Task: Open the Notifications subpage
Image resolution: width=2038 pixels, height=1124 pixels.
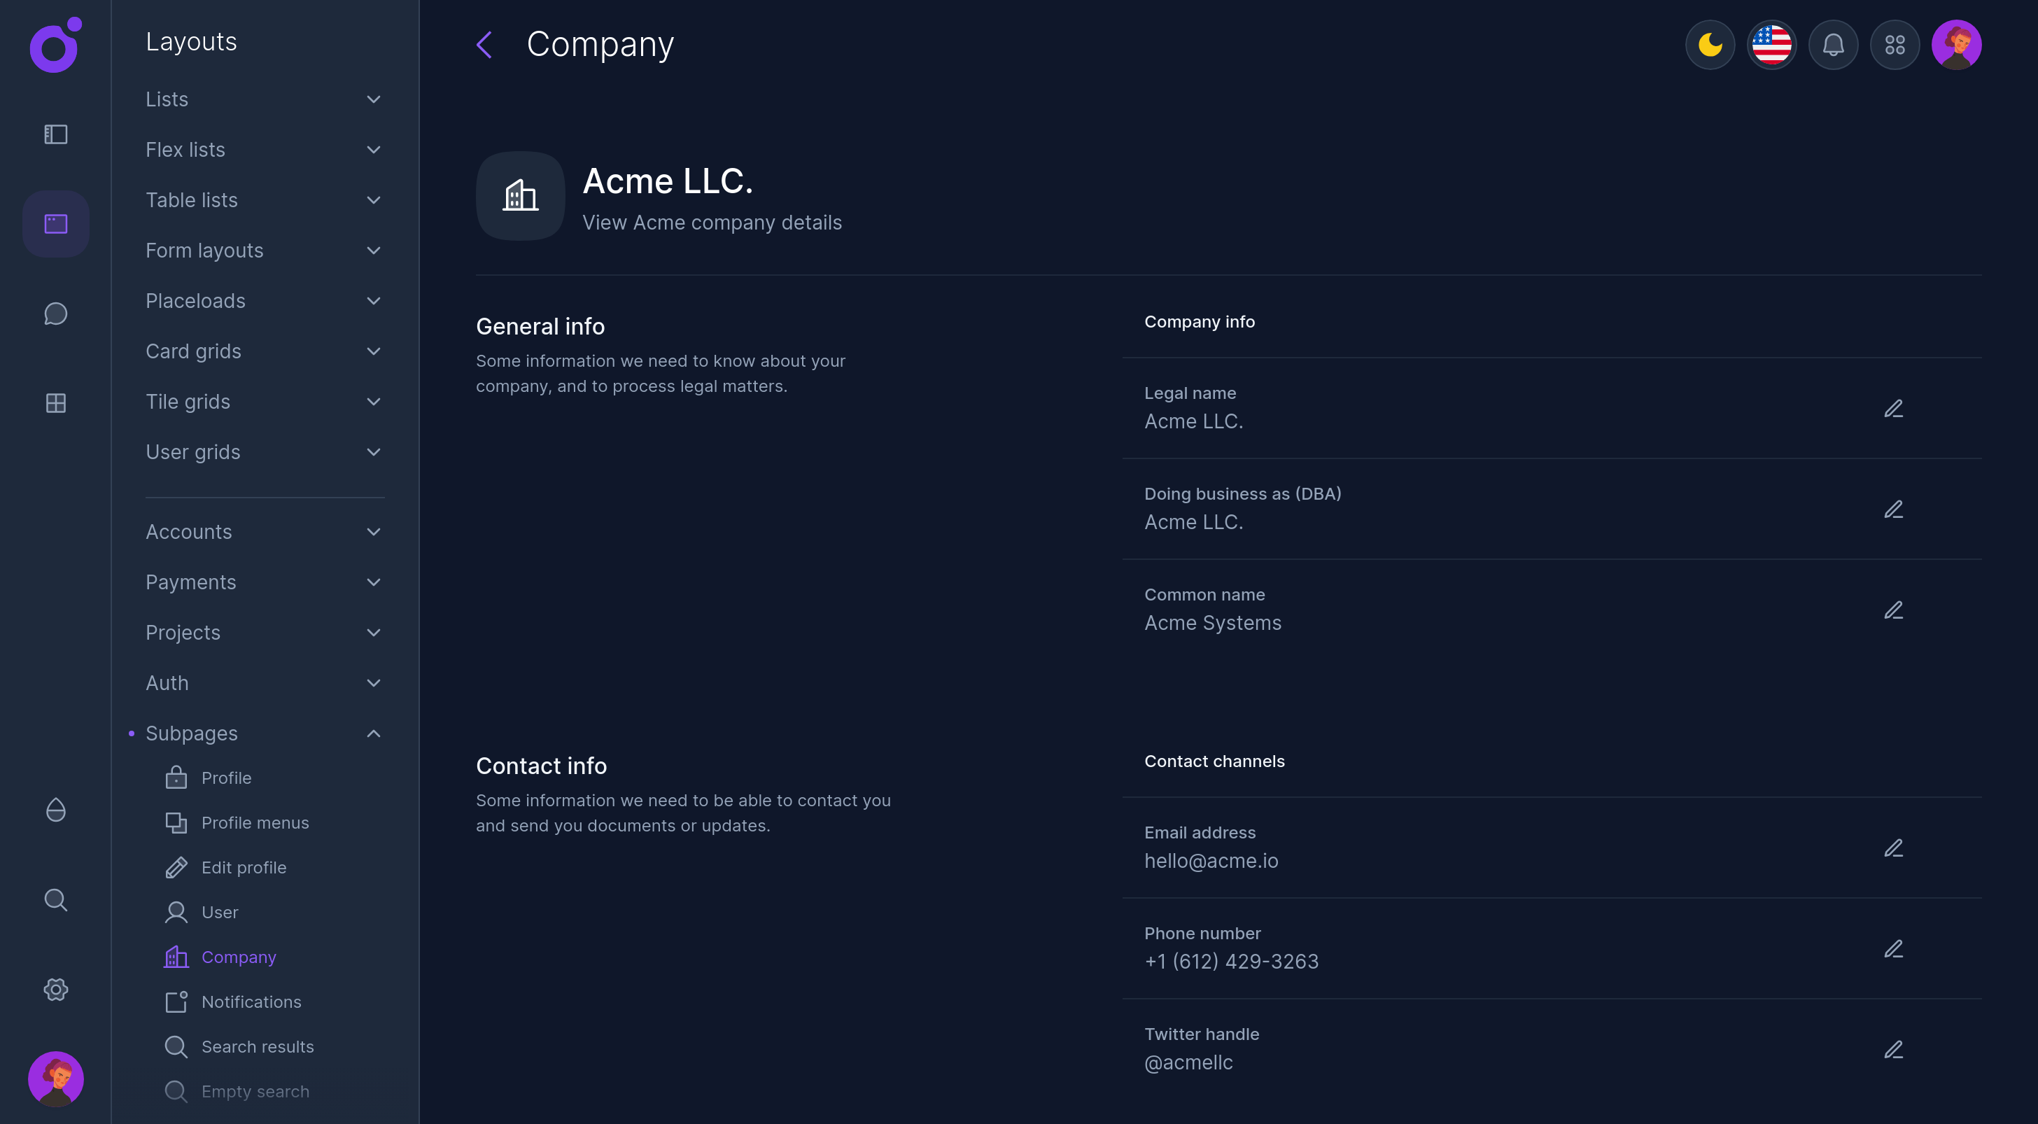Action: pos(251,1002)
